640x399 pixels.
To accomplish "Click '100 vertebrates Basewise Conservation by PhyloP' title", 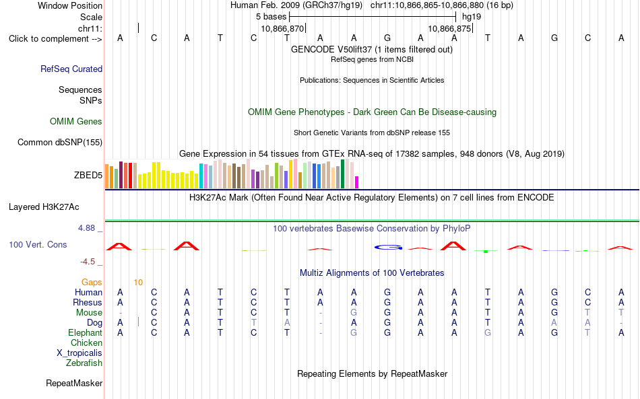I will [372, 229].
